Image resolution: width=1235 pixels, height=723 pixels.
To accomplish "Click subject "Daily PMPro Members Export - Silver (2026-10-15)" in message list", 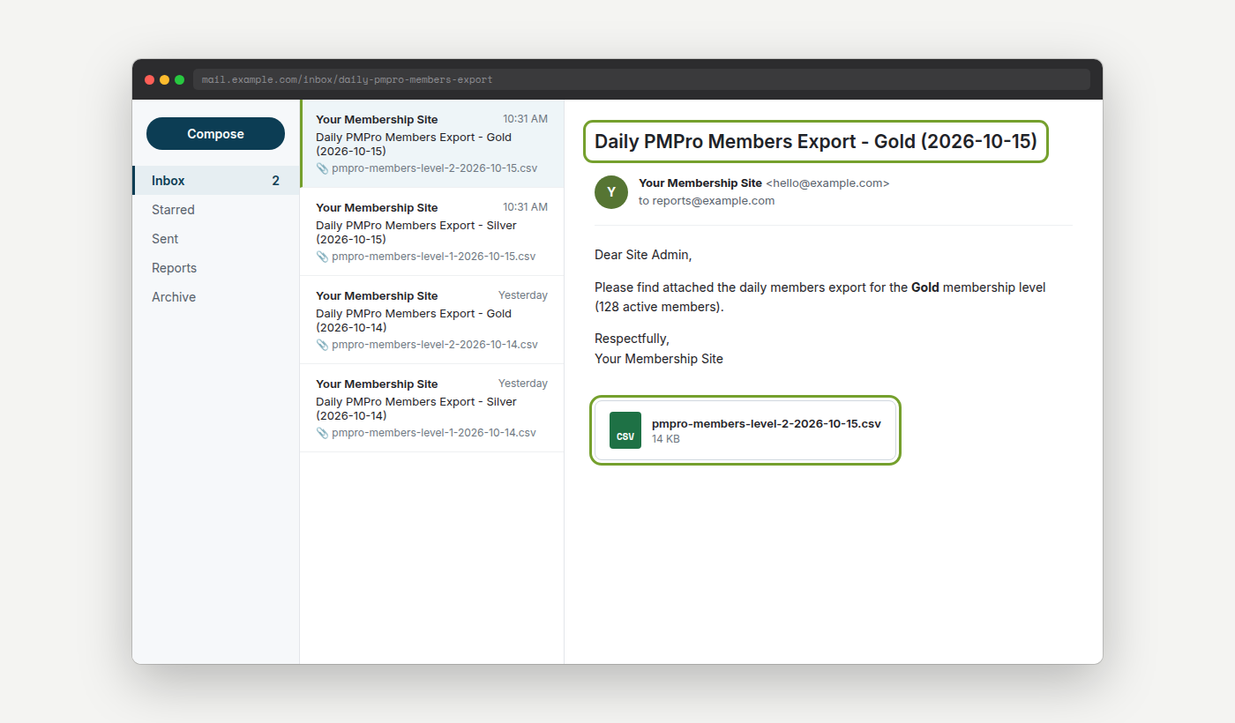I will coord(416,232).
